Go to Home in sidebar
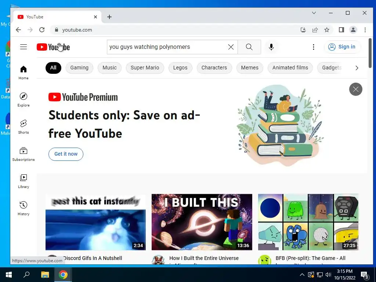The width and height of the screenshot is (376, 282). tap(23, 73)
